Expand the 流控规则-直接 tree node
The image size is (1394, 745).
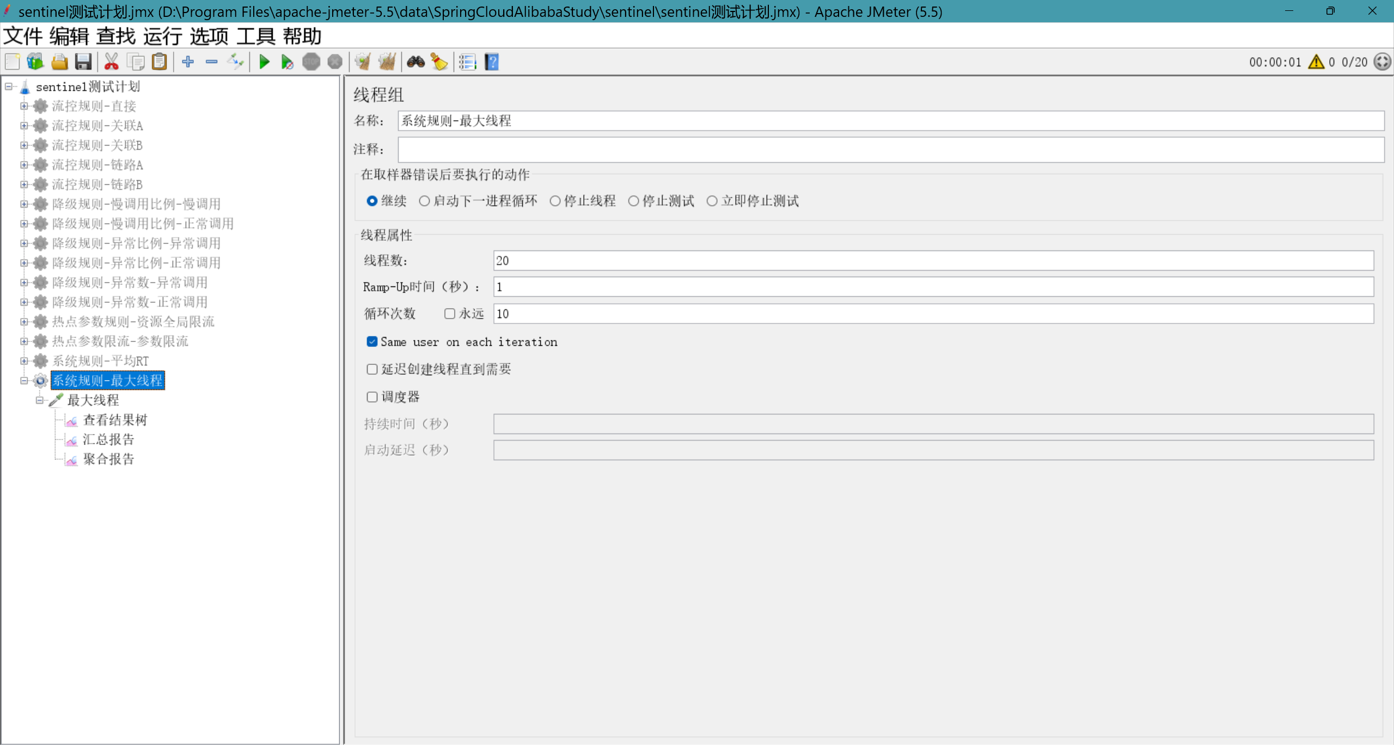pyautogui.click(x=24, y=106)
